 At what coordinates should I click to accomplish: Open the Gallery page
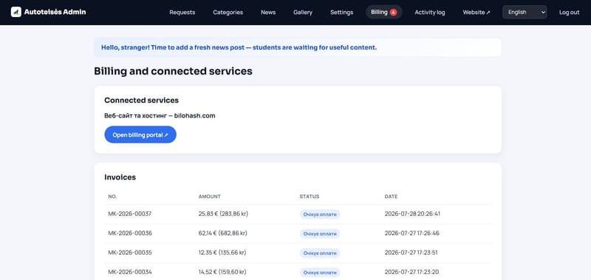(x=303, y=13)
